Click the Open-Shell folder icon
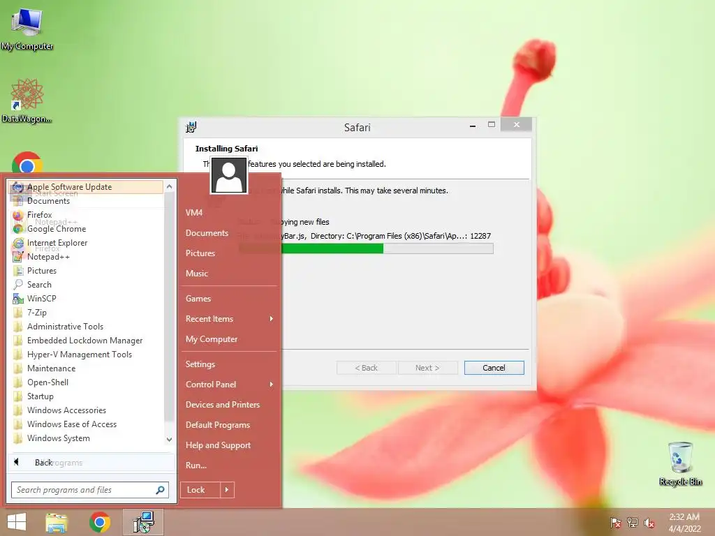The image size is (715, 536). point(18,382)
